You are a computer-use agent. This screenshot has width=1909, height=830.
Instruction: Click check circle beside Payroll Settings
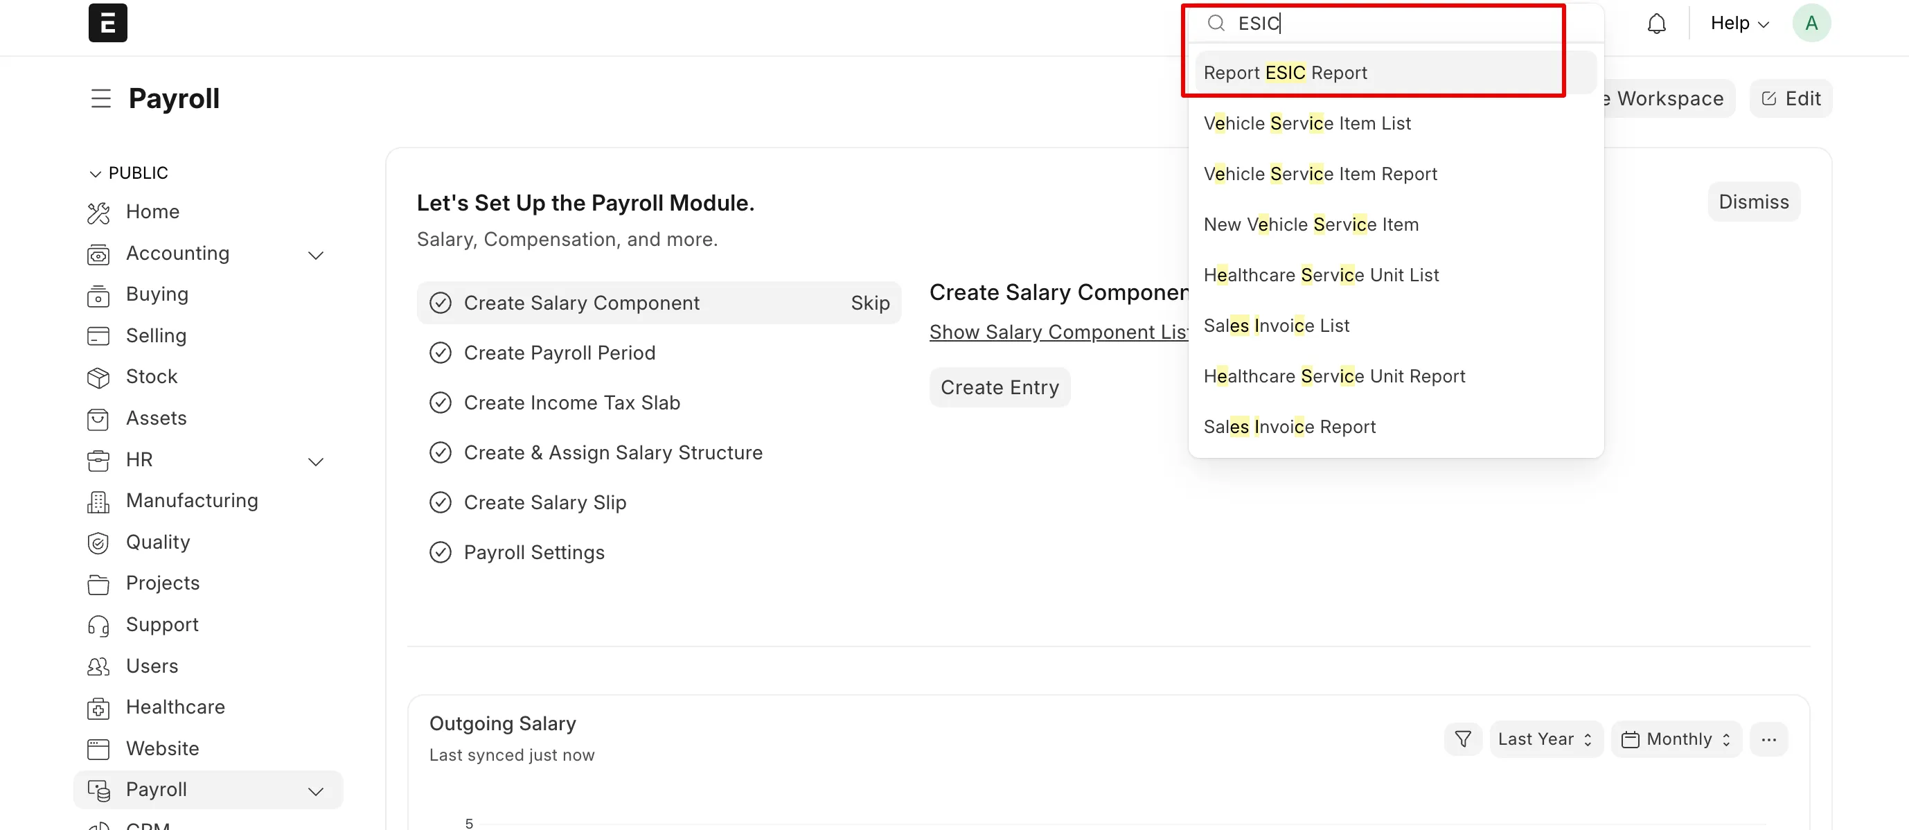click(x=441, y=552)
